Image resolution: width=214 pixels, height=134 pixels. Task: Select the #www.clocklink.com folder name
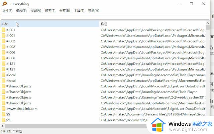coord(22,109)
